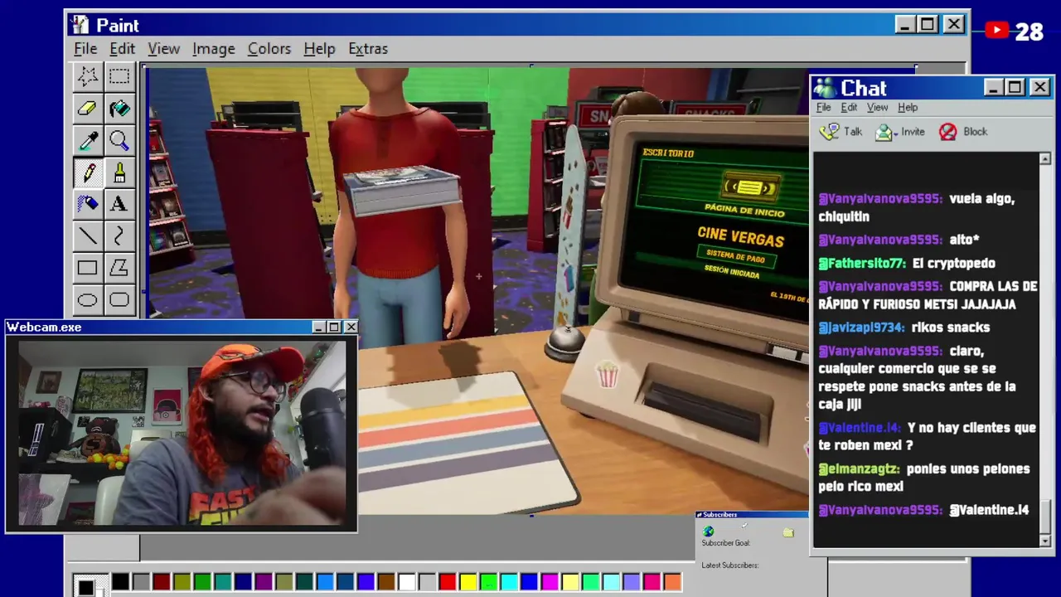Open the Colors menu
Screen dimensions: 1061x597
click(x=269, y=49)
